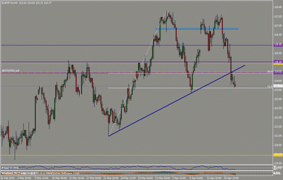283x180 pixels.
Task: Click the 21 Mar 20:00 time label
Action: coord(111,178)
